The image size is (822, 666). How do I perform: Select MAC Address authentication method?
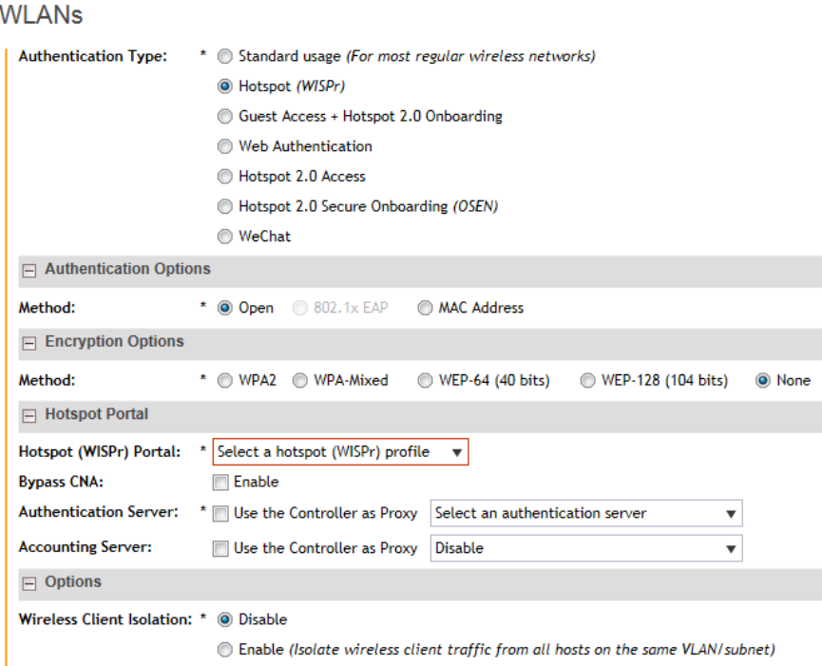424,308
